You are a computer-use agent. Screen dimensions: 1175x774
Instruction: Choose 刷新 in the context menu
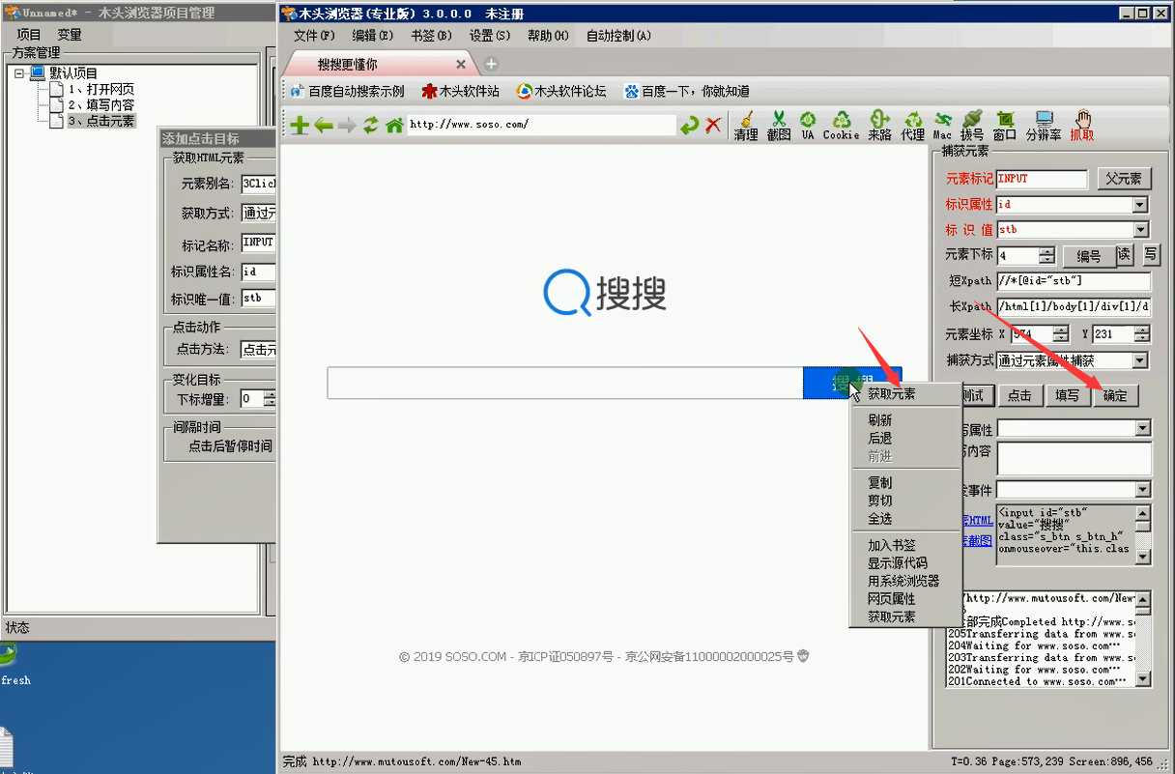point(879,420)
